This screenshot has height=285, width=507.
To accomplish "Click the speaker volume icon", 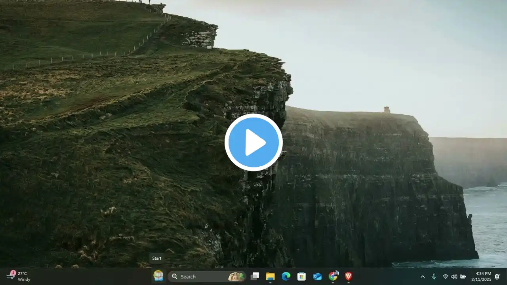I will (x=454, y=277).
